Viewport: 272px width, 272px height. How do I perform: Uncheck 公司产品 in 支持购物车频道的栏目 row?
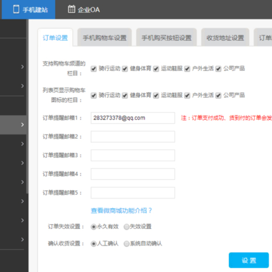tap(218, 69)
